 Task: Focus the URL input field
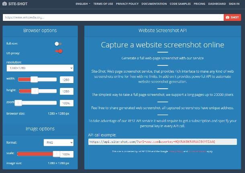[x=113, y=17]
